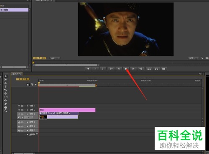
Task: Select the Zoom magnifier tool
Action: 5,111
